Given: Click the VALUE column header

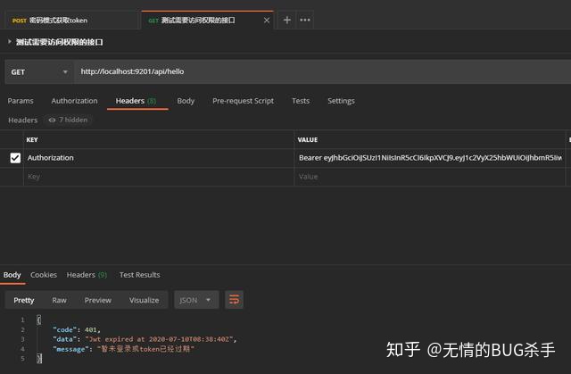Looking at the screenshot, I should pos(307,140).
